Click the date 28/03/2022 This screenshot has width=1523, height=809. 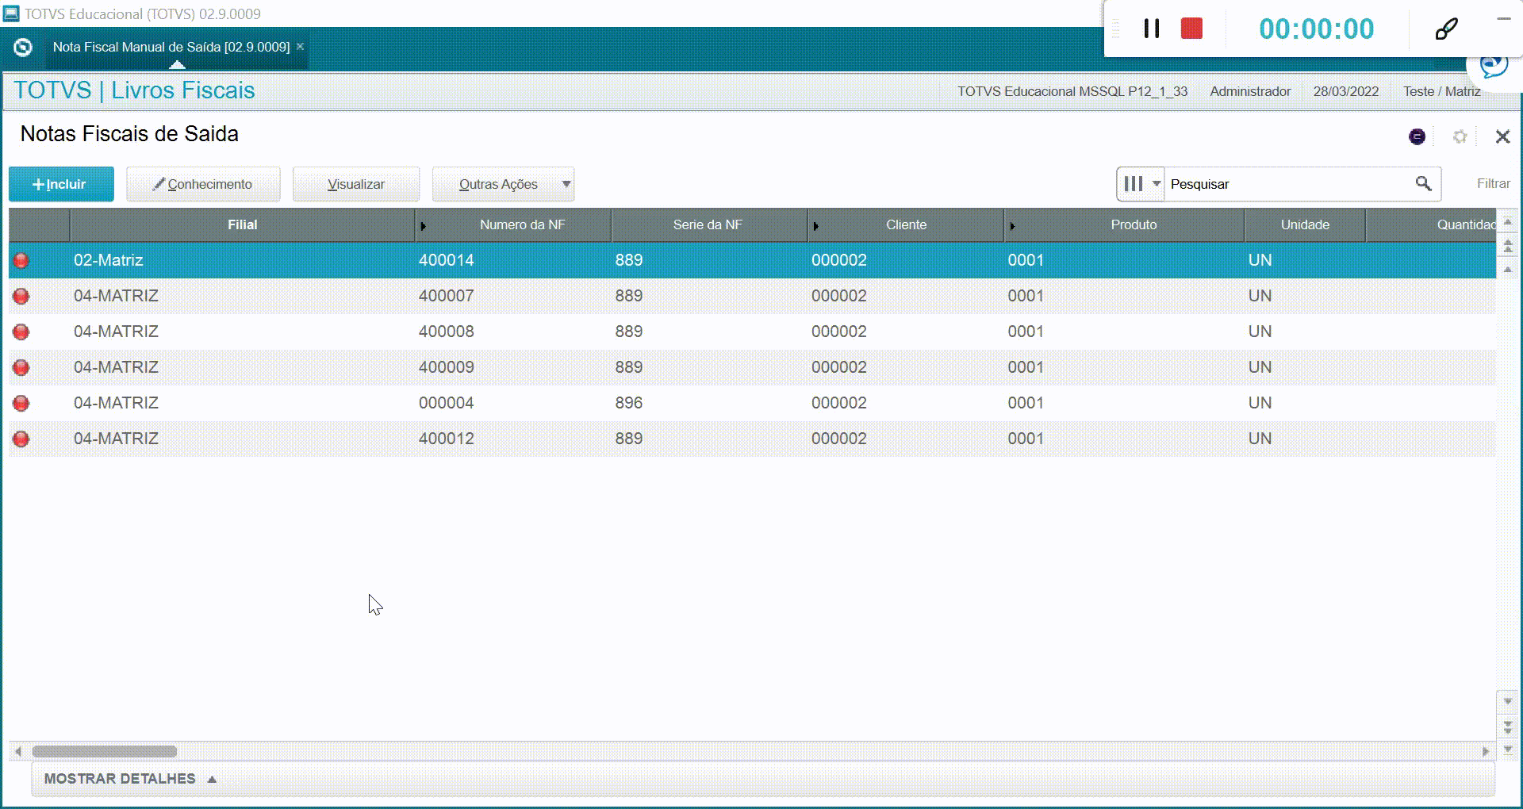click(x=1346, y=91)
